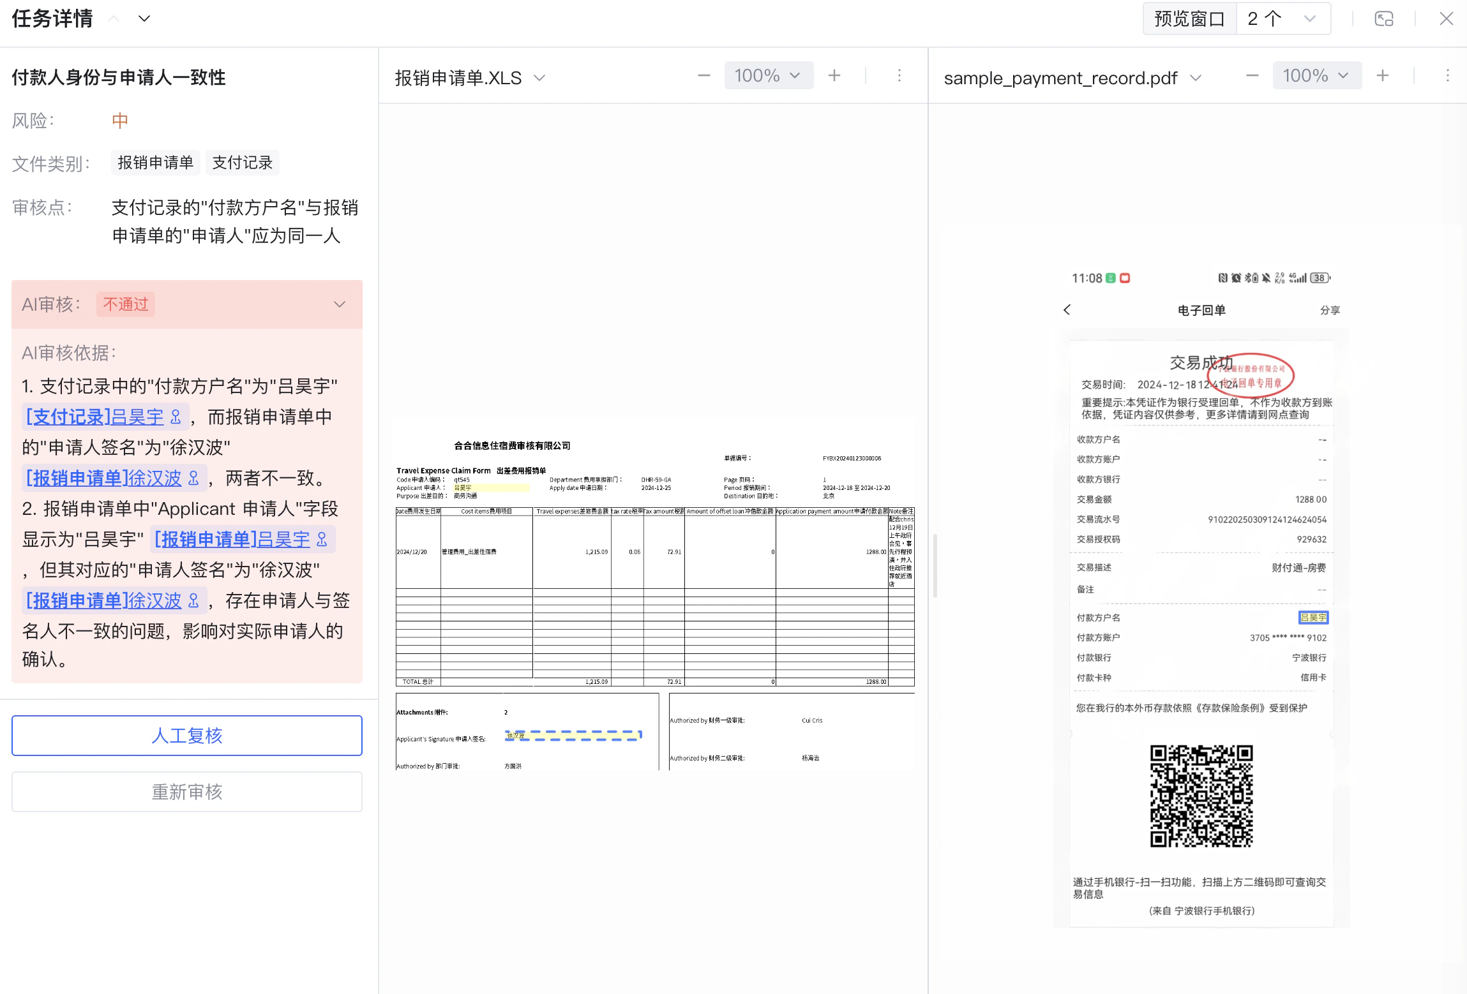Screen dimensions: 1467x994
Task: Zoom in on the 报销申请单.XLS preview
Action: [834, 75]
